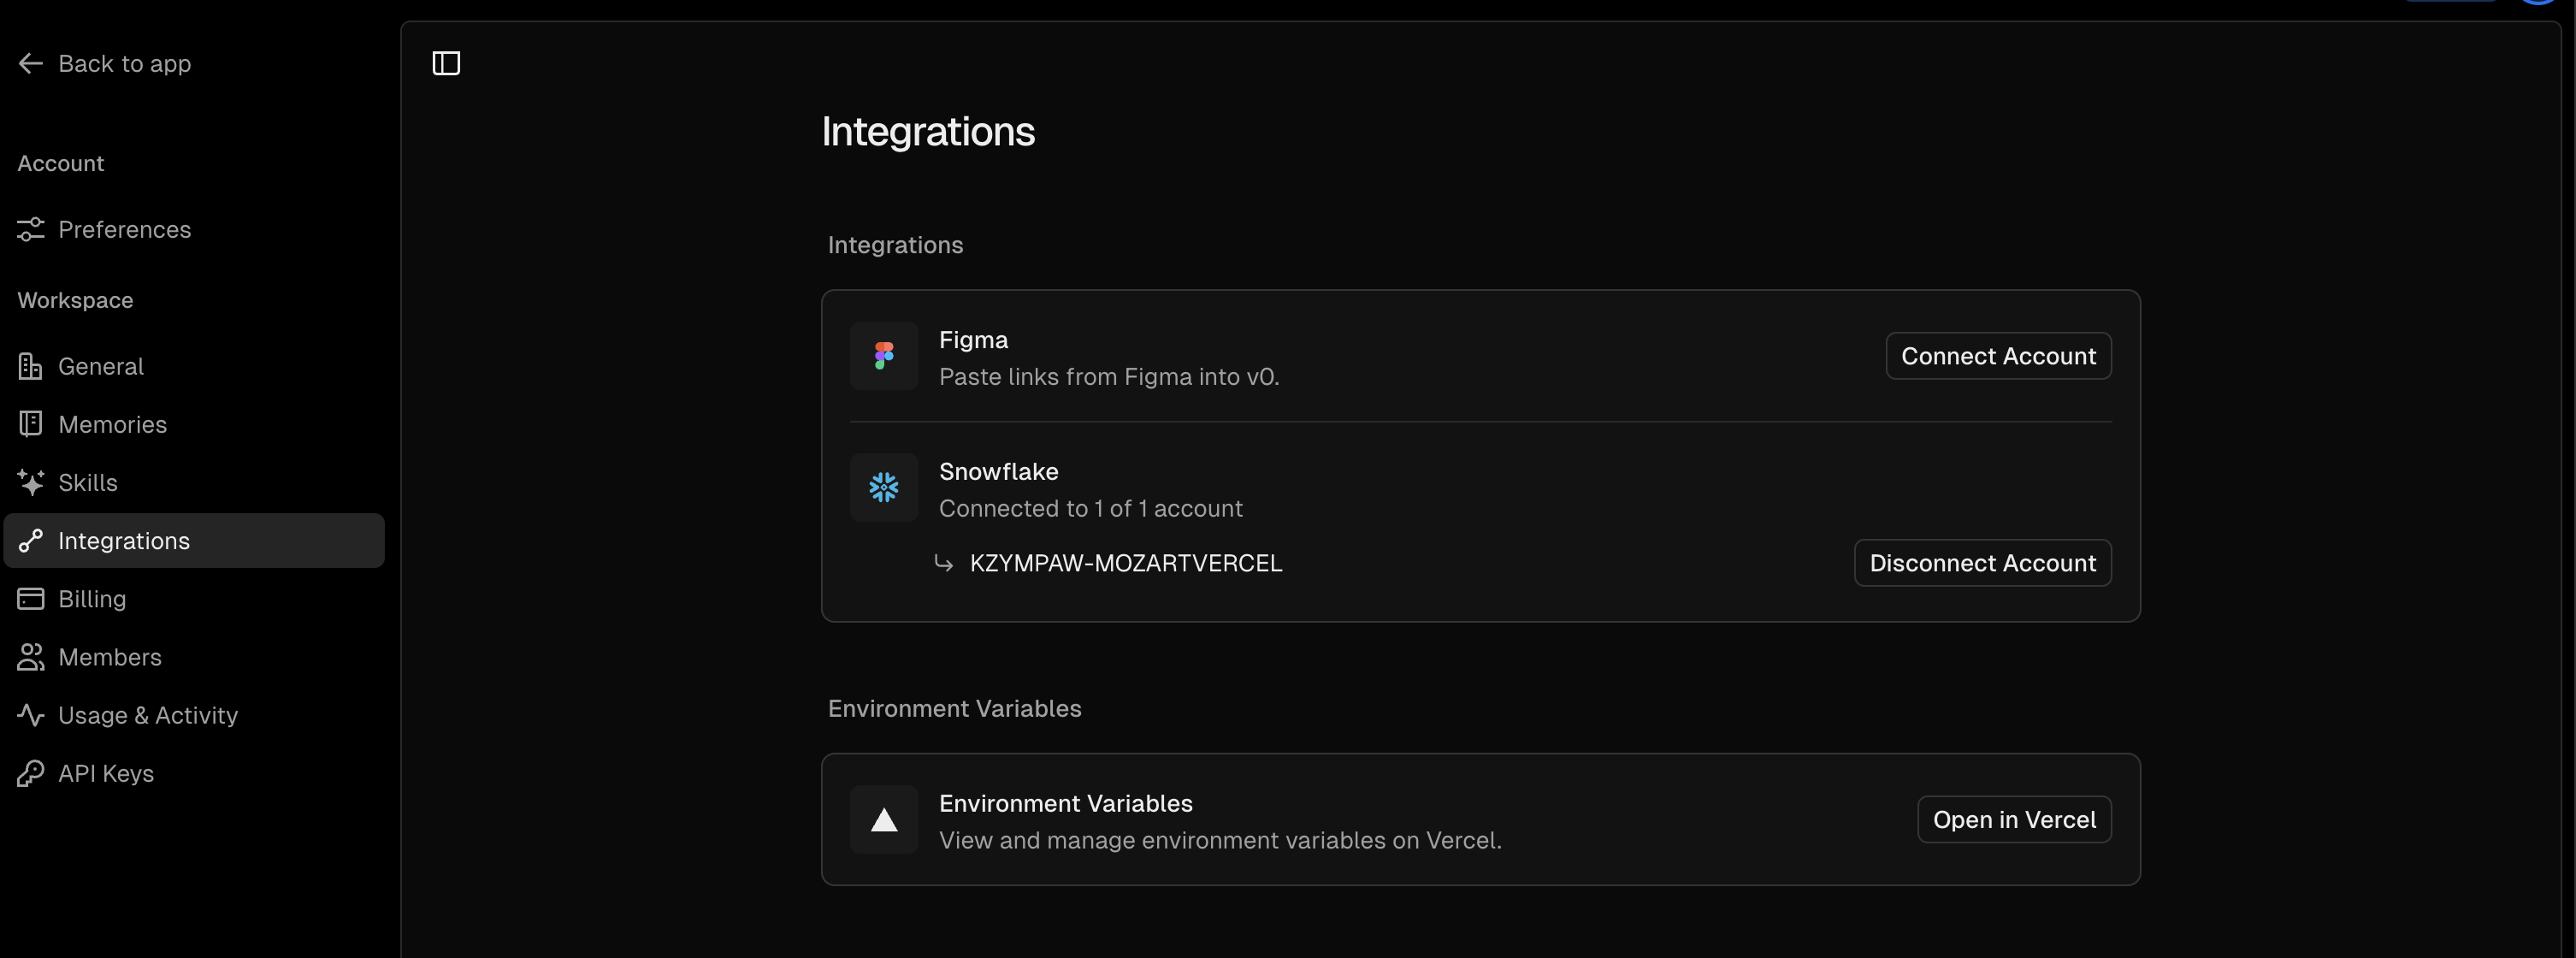Click 'Paste links from Figma into v0.' text
Image resolution: width=2576 pixels, height=958 pixels.
[1109, 377]
